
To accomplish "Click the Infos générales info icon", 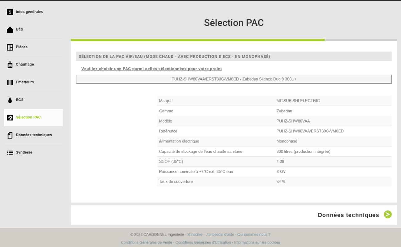I will [10, 12].
